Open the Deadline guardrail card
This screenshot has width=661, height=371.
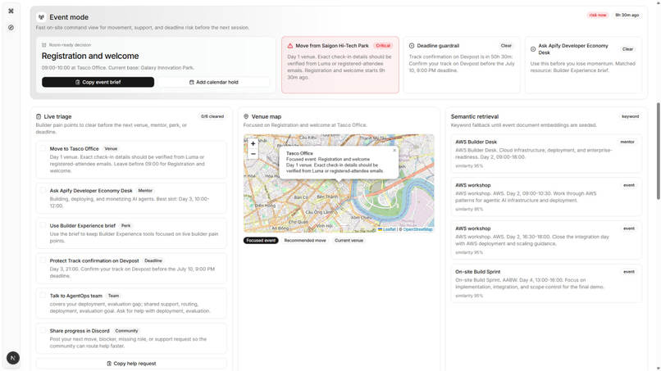point(462,65)
